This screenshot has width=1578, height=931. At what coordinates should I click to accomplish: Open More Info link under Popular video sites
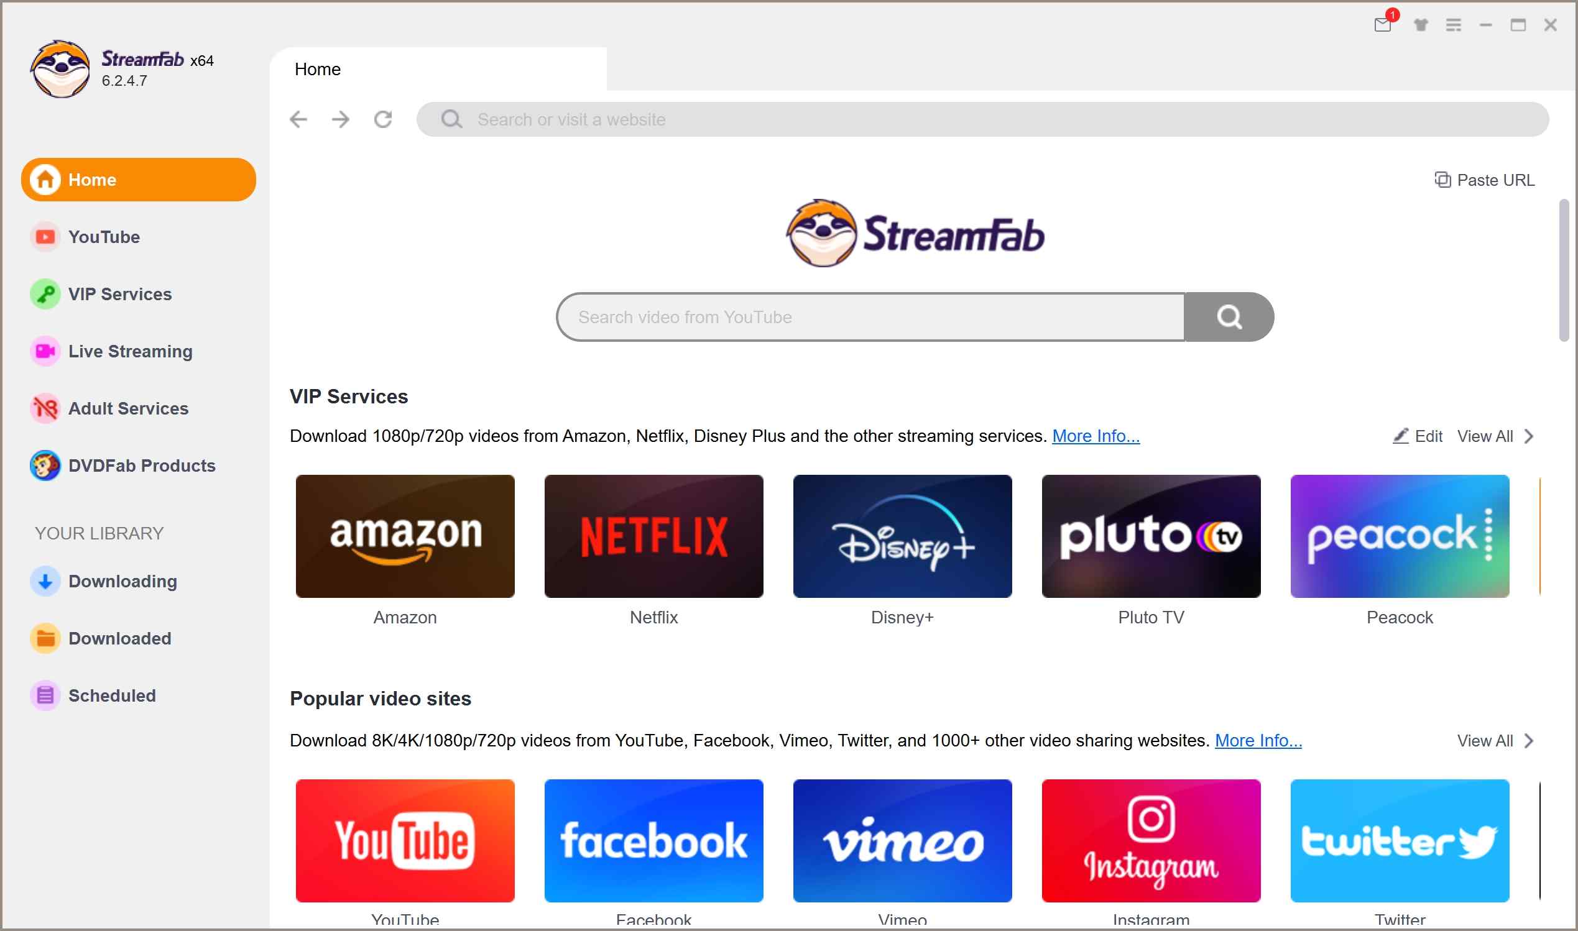tap(1258, 741)
